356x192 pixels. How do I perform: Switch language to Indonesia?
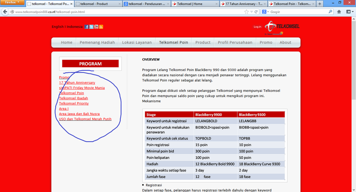75,27
